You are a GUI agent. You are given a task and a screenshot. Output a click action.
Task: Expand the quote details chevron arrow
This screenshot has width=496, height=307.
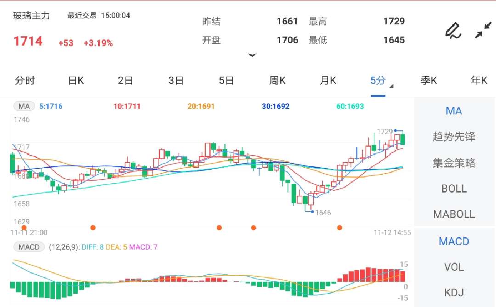click(253, 55)
